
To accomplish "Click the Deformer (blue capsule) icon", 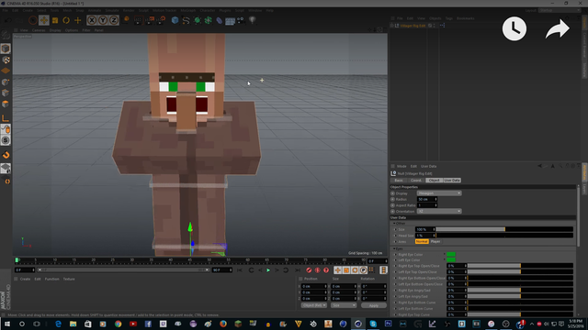I will (219, 20).
